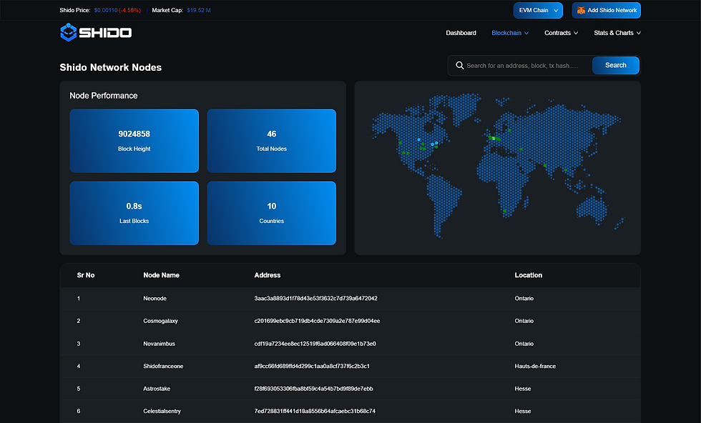Click the Block Height card
The height and width of the screenshot is (423, 701).
coord(134,141)
